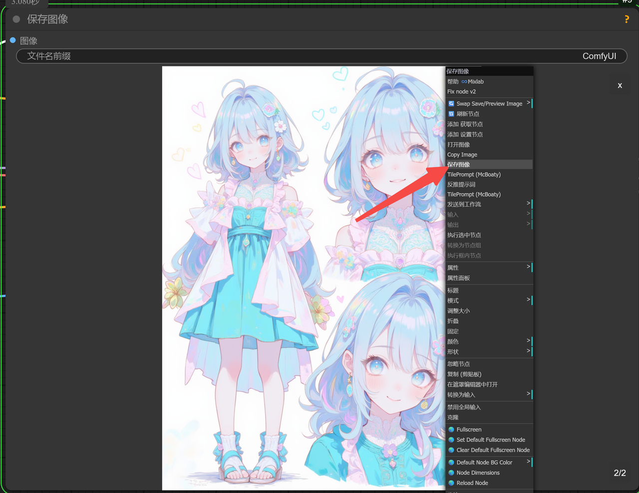Click the blue 图像 input connector dot
Image resolution: width=639 pixels, height=493 pixels.
[13, 40]
